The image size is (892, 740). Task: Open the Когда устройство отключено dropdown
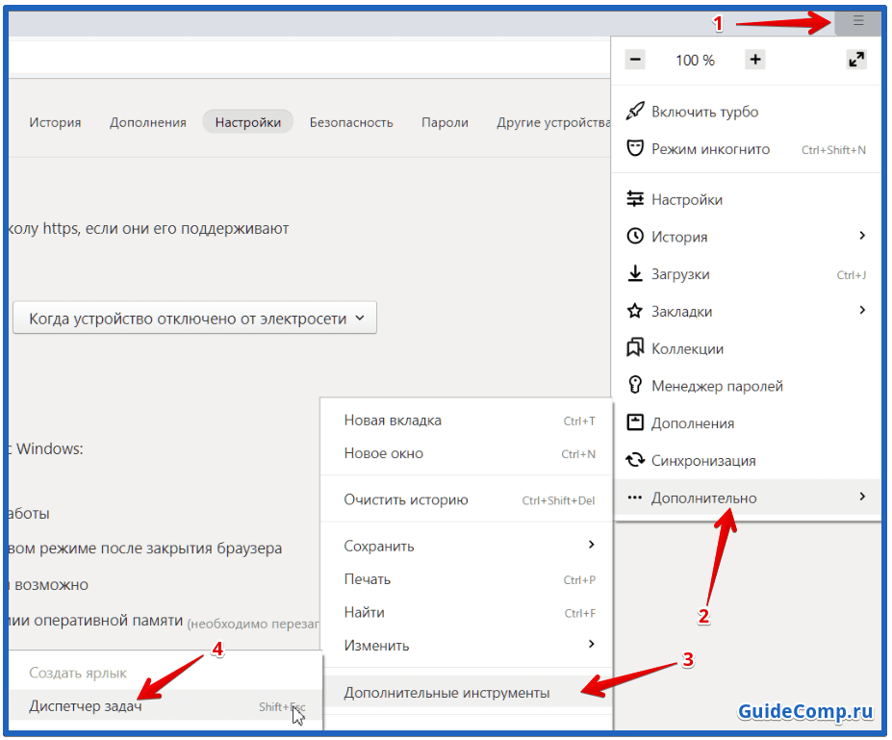(194, 319)
